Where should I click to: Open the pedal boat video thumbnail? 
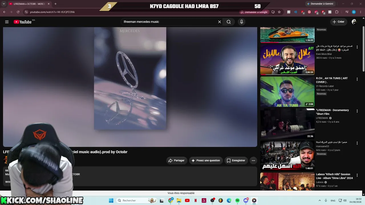(x=287, y=35)
